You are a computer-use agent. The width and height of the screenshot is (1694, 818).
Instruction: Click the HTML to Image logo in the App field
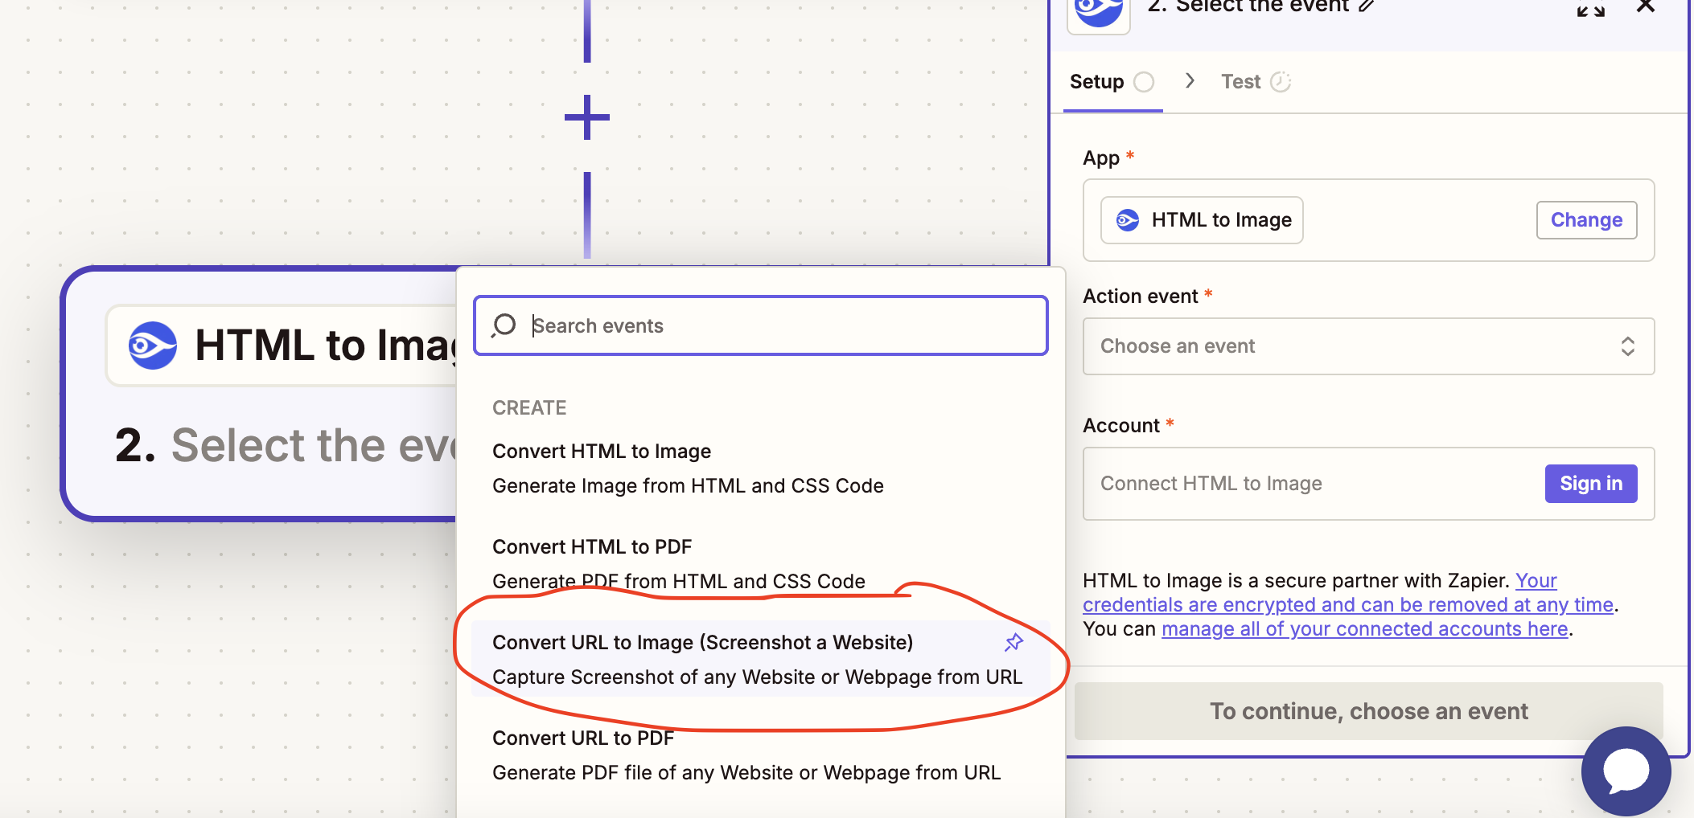coord(1128,219)
